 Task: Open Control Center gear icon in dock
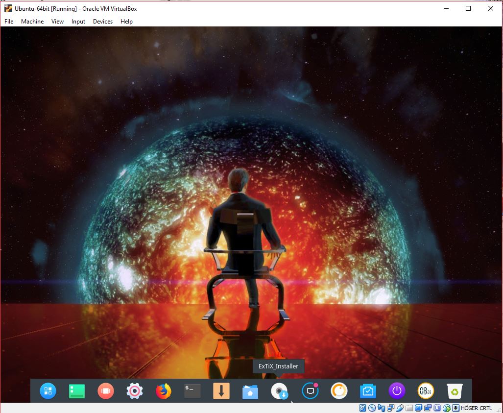pyautogui.click(x=134, y=391)
